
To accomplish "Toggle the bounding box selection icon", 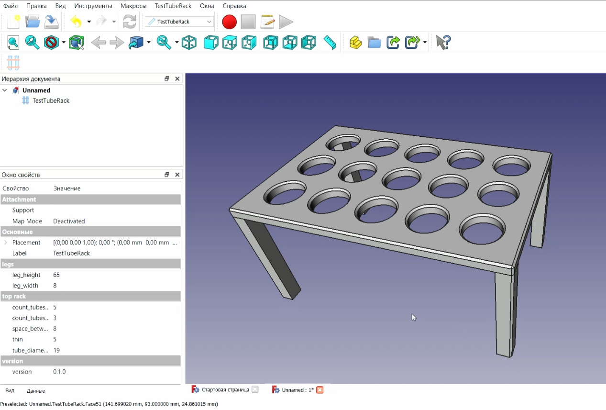I will [x=76, y=43].
